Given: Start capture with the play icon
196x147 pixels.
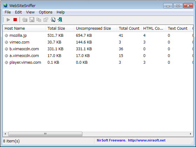Looking at the screenshot, I should pyautogui.click(x=8, y=20).
